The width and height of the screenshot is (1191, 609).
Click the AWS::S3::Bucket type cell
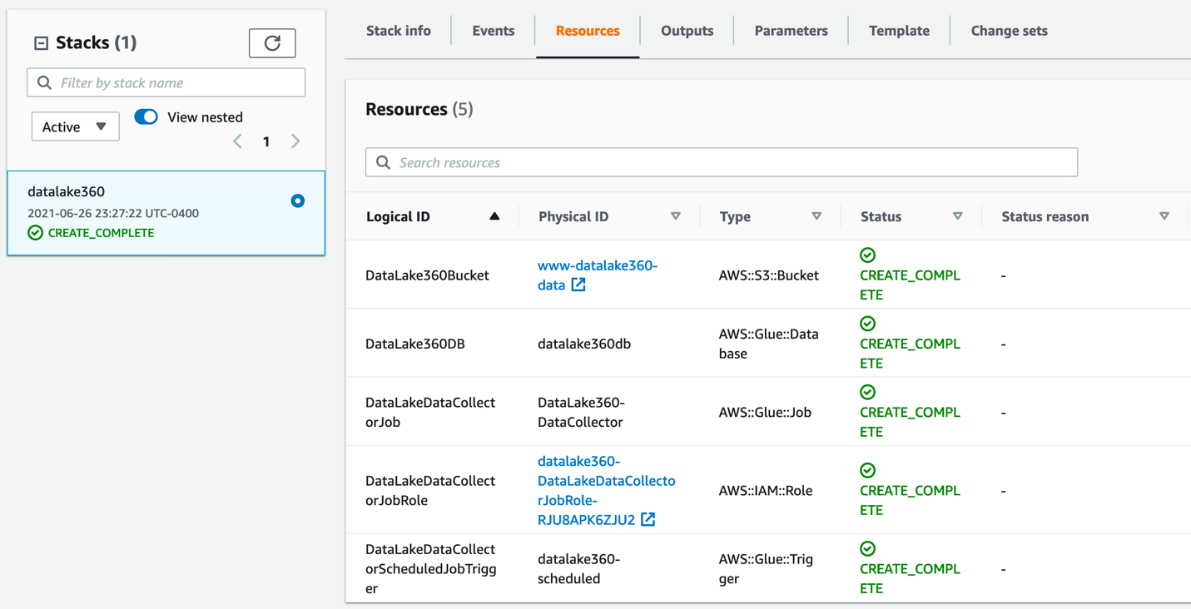click(769, 275)
